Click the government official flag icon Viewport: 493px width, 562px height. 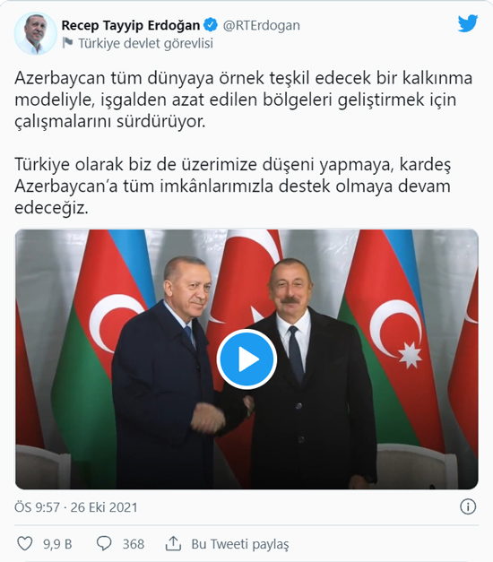click(67, 43)
